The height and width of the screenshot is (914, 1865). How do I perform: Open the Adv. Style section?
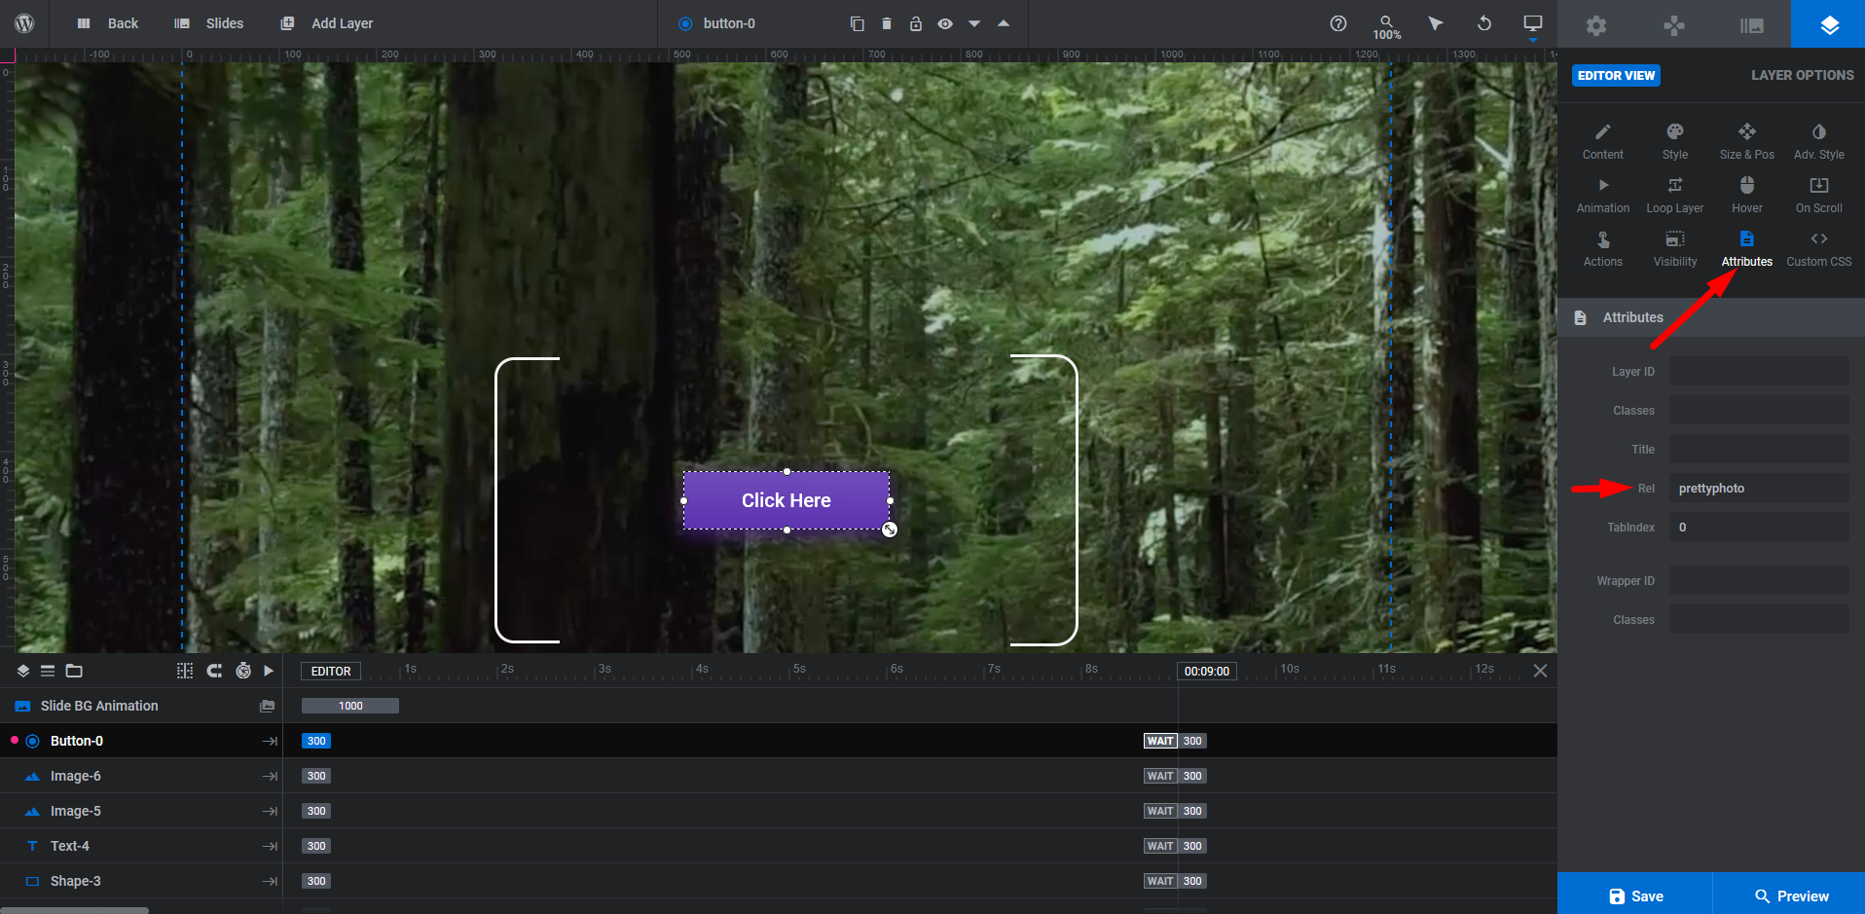click(1819, 142)
